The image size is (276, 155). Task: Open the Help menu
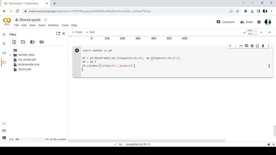pos(74,25)
